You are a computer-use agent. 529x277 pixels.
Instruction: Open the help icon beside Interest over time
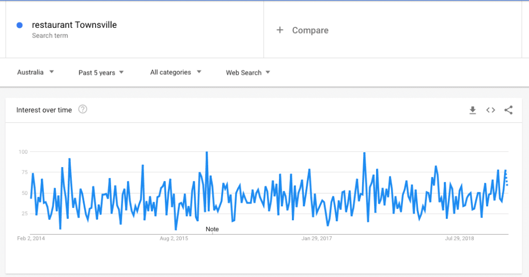[83, 109]
